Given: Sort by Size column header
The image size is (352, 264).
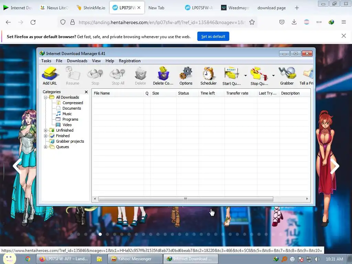Looking at the screenshot, I should [x=163, y=93].
